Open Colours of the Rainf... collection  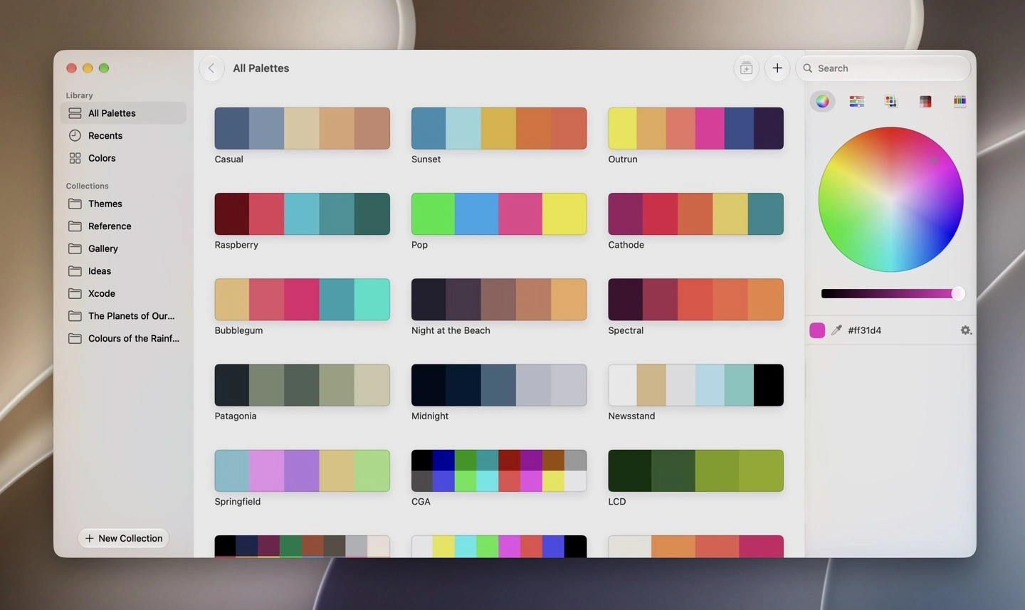coord(123,339)
